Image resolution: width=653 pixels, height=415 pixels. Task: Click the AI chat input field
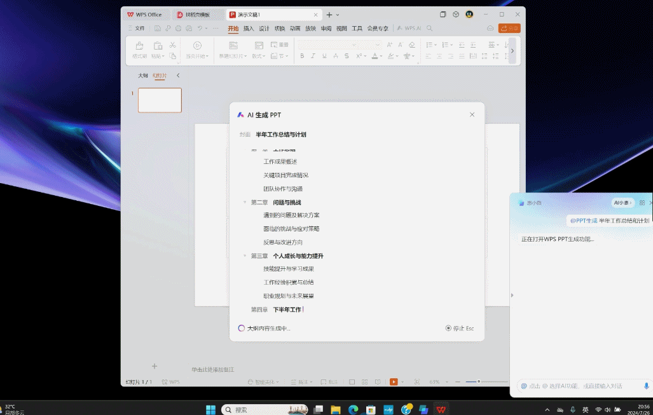coord(579,386)
